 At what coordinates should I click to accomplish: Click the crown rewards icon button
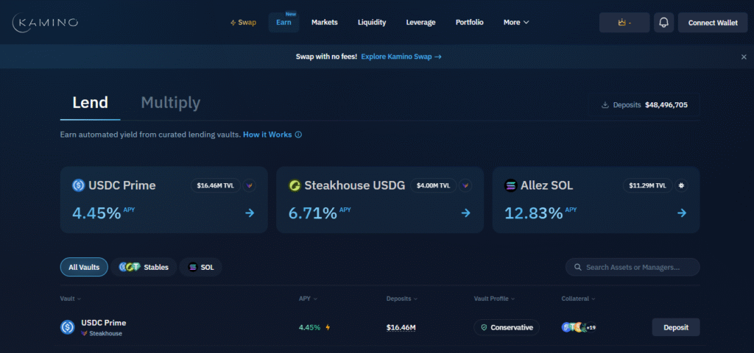[624, 23]
